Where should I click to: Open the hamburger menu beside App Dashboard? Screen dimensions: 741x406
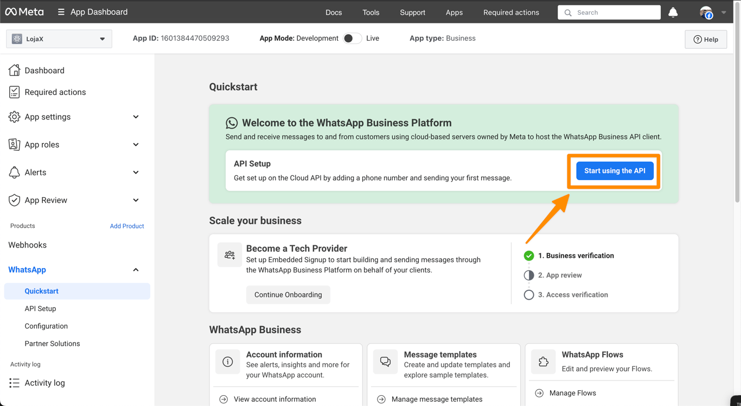pos(61,12)
